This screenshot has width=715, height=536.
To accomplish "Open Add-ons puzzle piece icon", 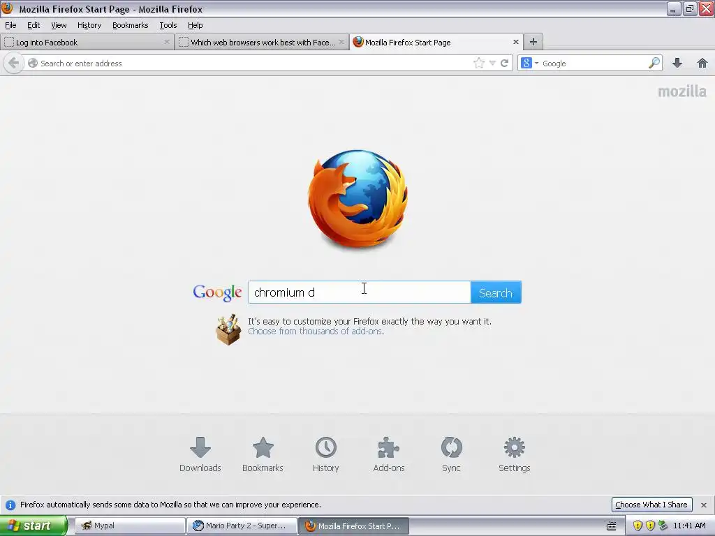I will [388, 454].
